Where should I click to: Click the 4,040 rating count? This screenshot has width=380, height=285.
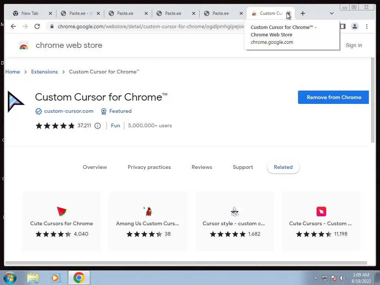click(81, 234)
